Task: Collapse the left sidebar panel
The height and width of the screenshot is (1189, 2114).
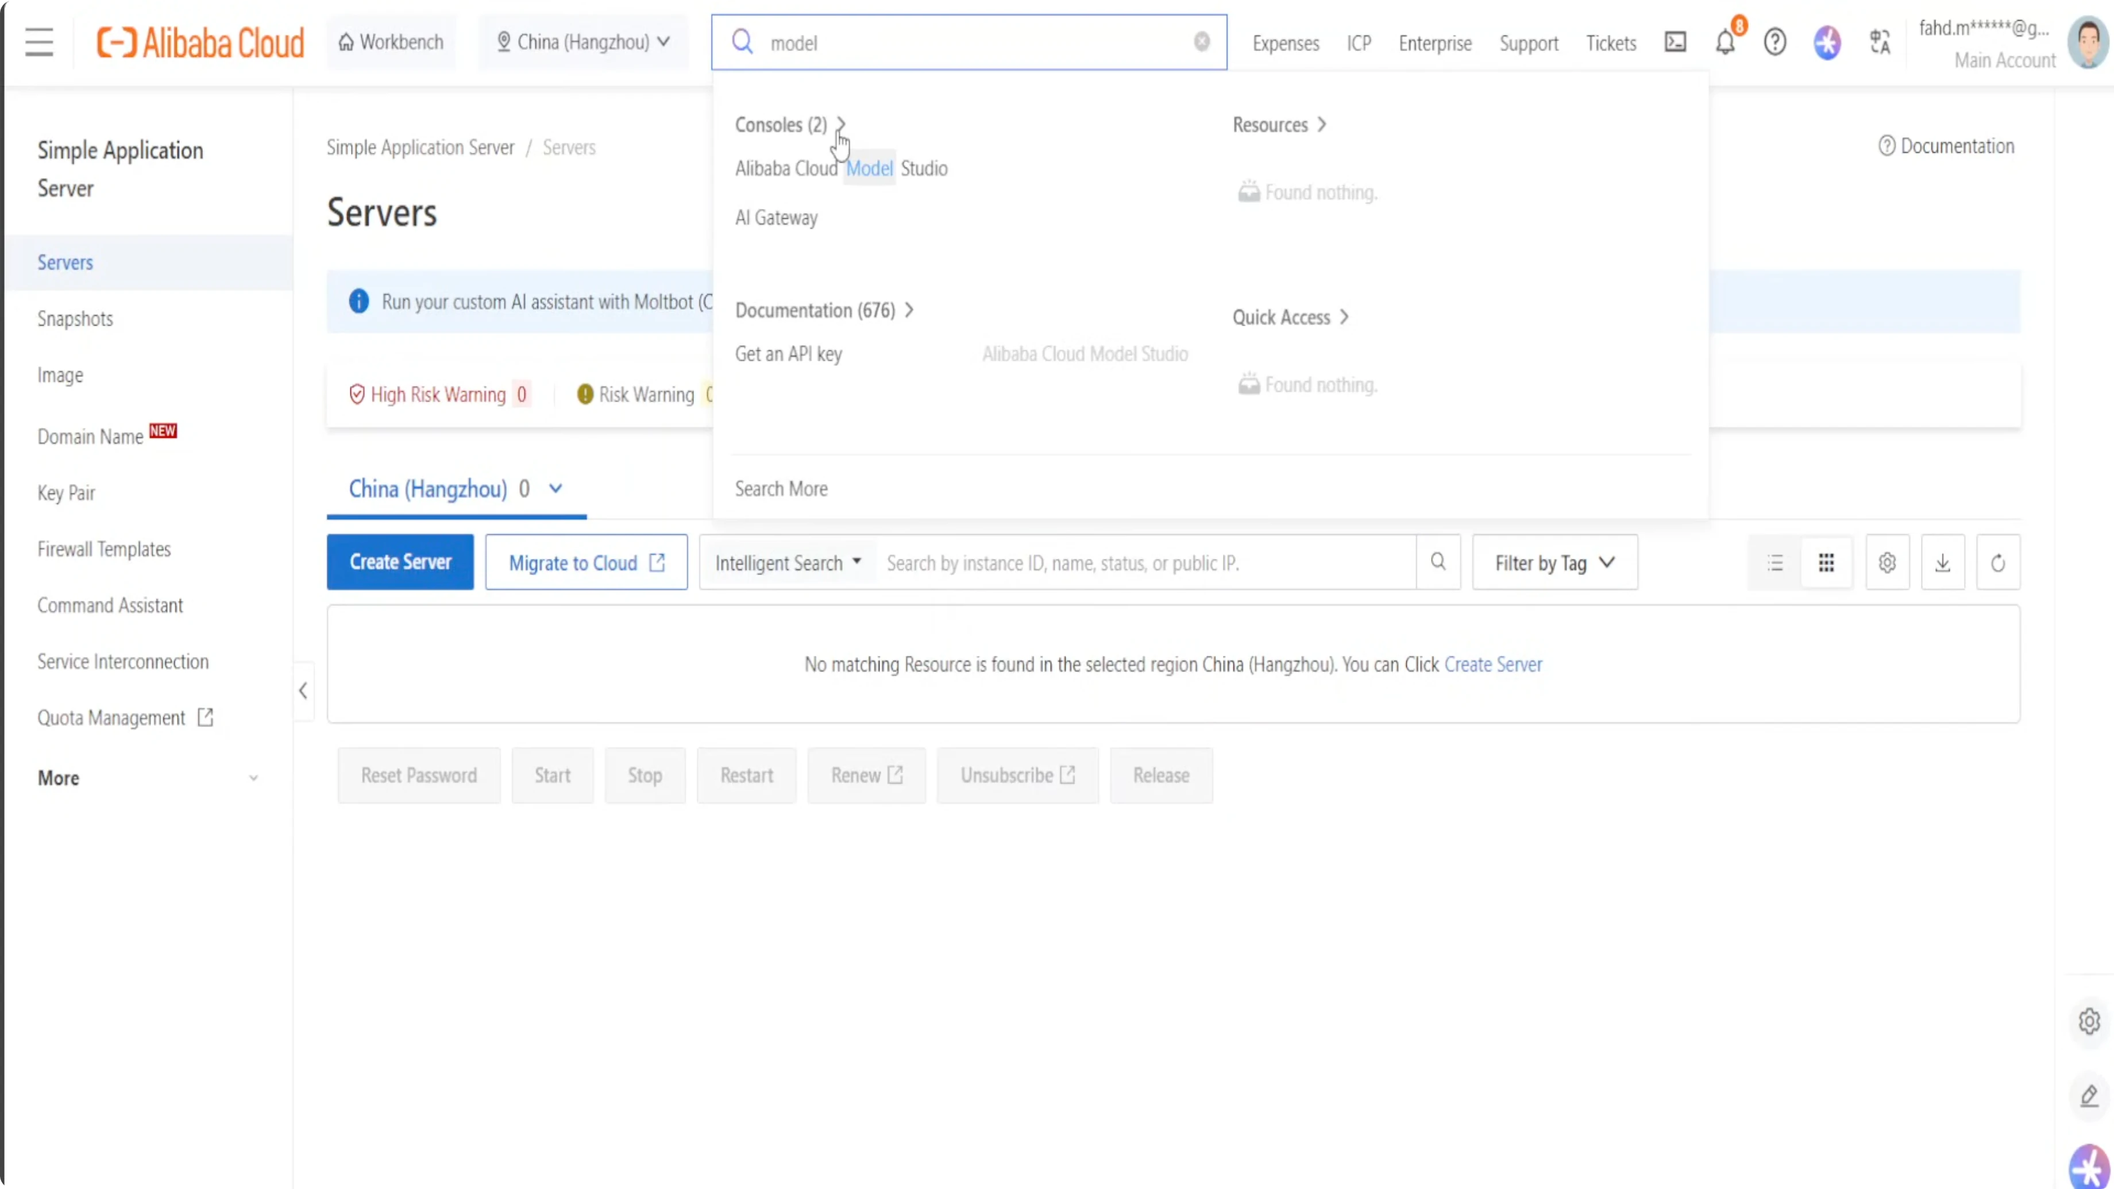Action: click(303, 691)
